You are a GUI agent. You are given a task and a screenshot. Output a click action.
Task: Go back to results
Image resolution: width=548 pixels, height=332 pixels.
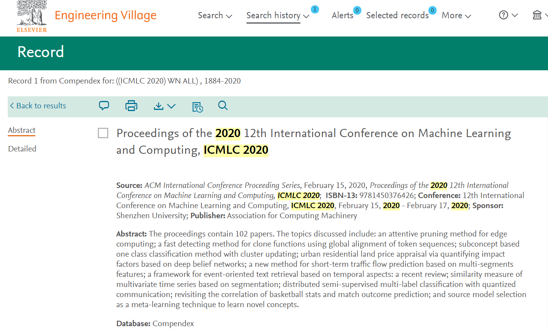point(38,106)
